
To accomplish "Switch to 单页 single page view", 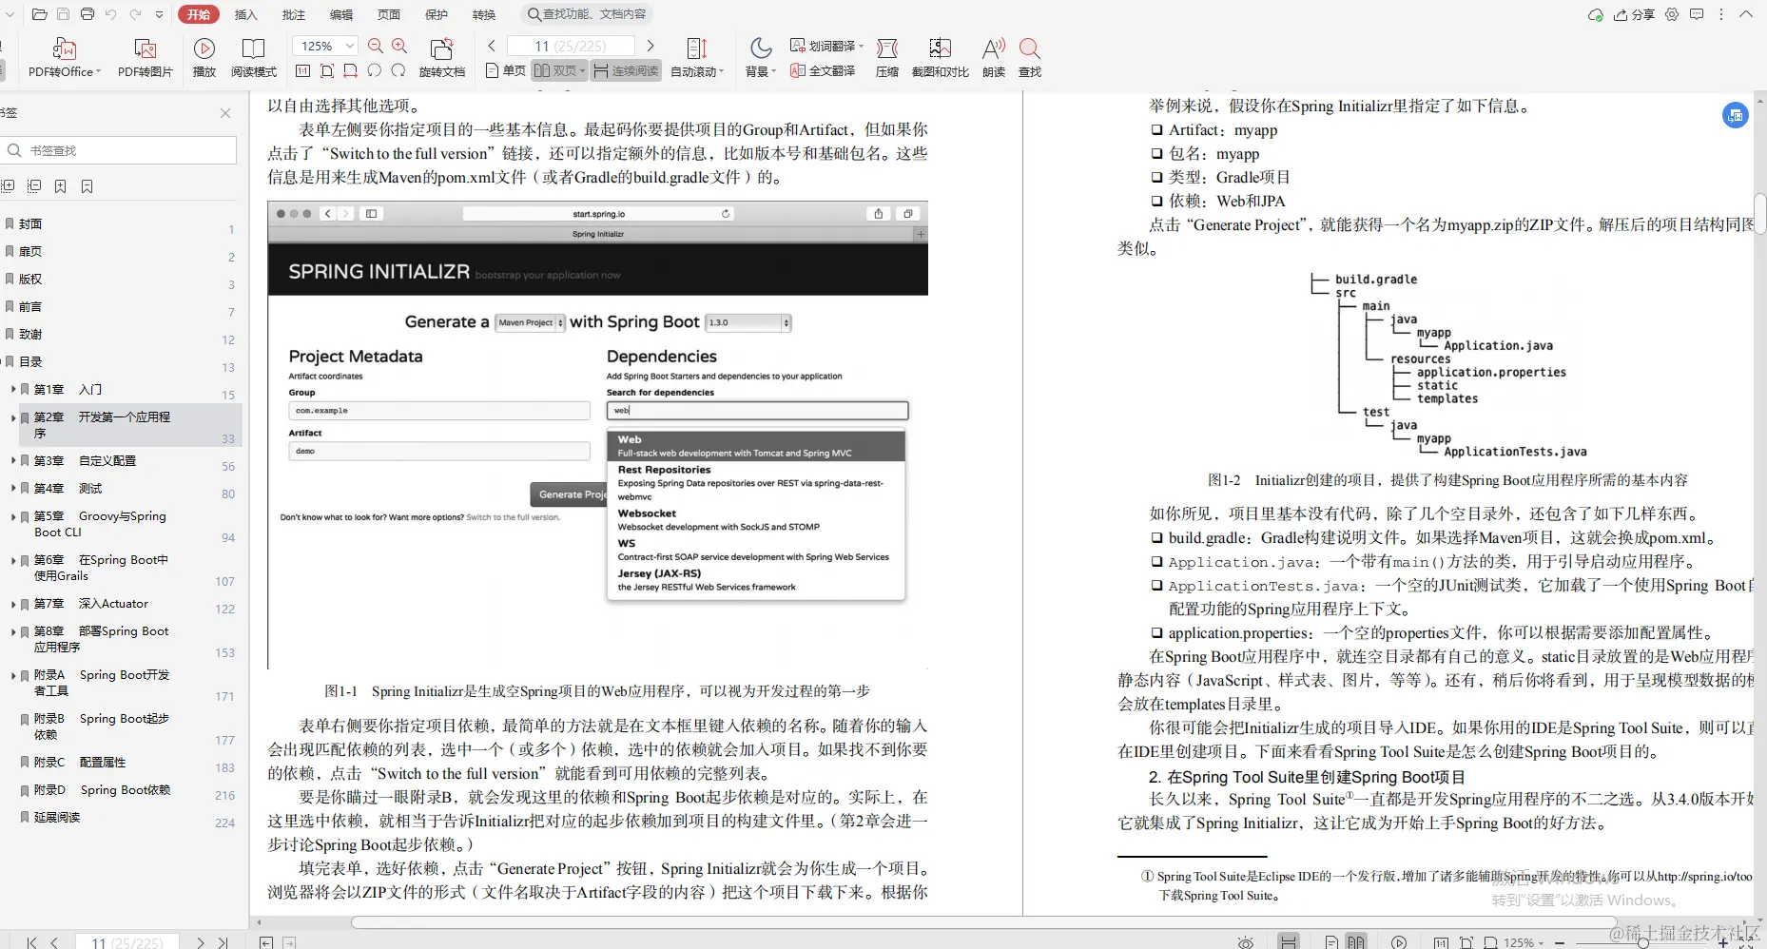I will tap(505, 69).
